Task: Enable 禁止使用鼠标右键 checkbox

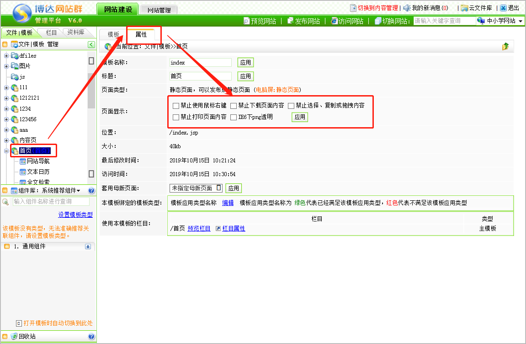Action: coord(176,106)
